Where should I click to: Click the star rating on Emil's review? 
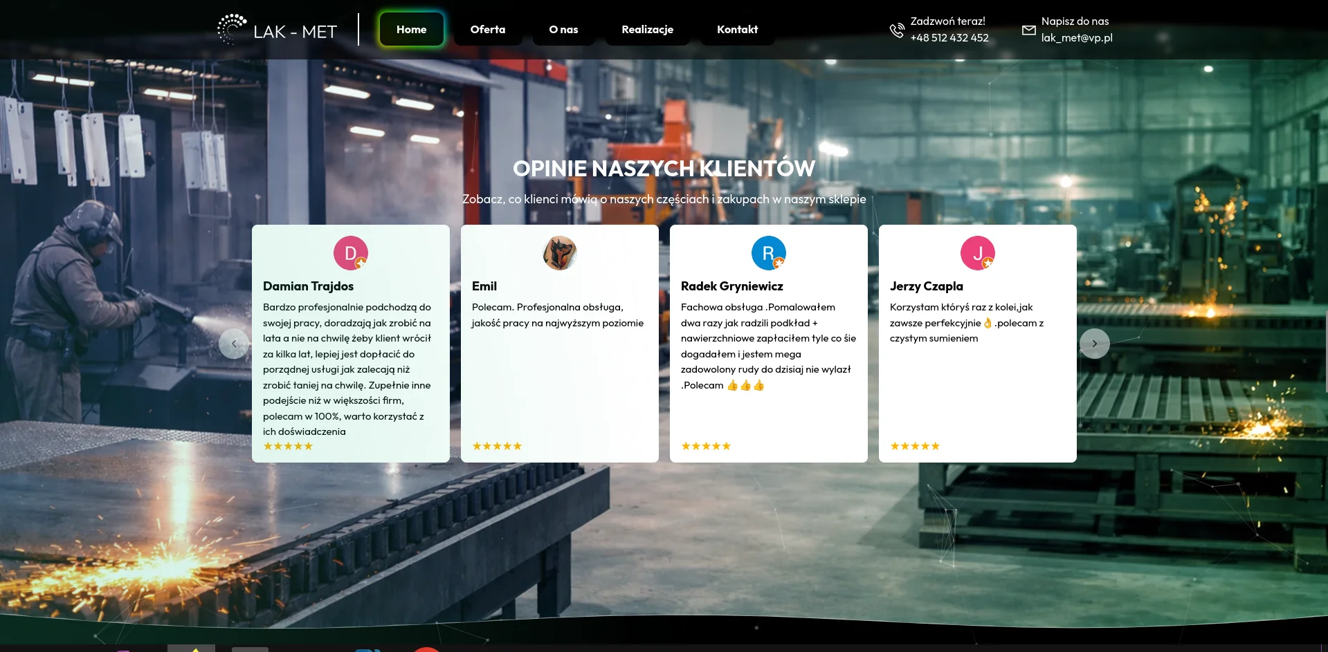click(497, 446)
